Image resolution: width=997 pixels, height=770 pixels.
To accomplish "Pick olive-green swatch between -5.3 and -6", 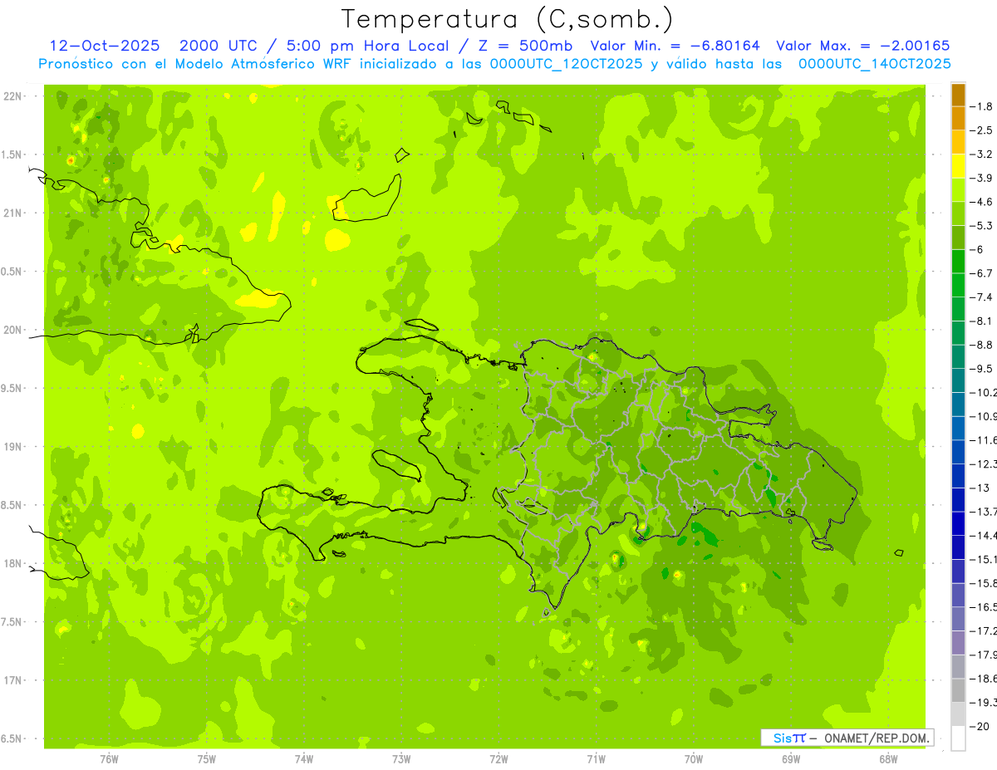I will [x=958, y=238].
